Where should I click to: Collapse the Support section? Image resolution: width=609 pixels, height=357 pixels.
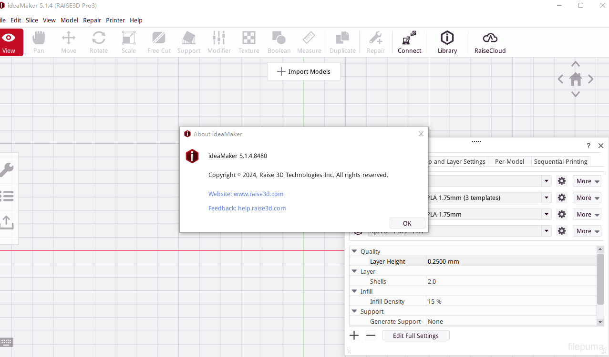click(354, 311)
